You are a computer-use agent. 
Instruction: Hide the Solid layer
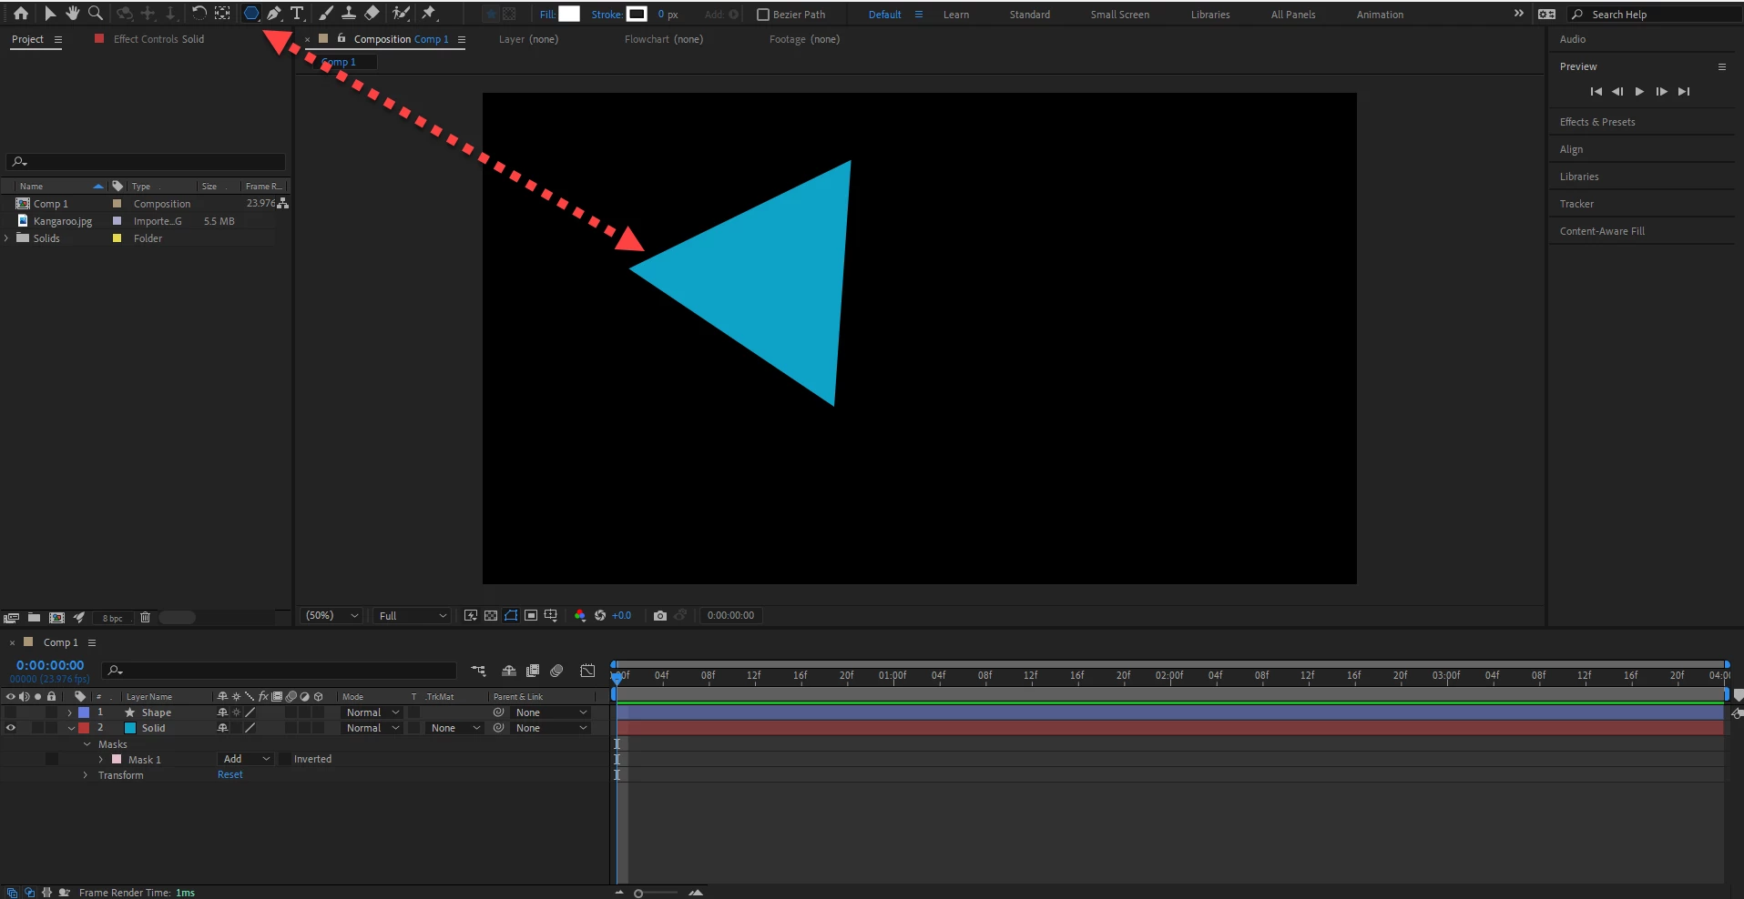pos(11,728)
